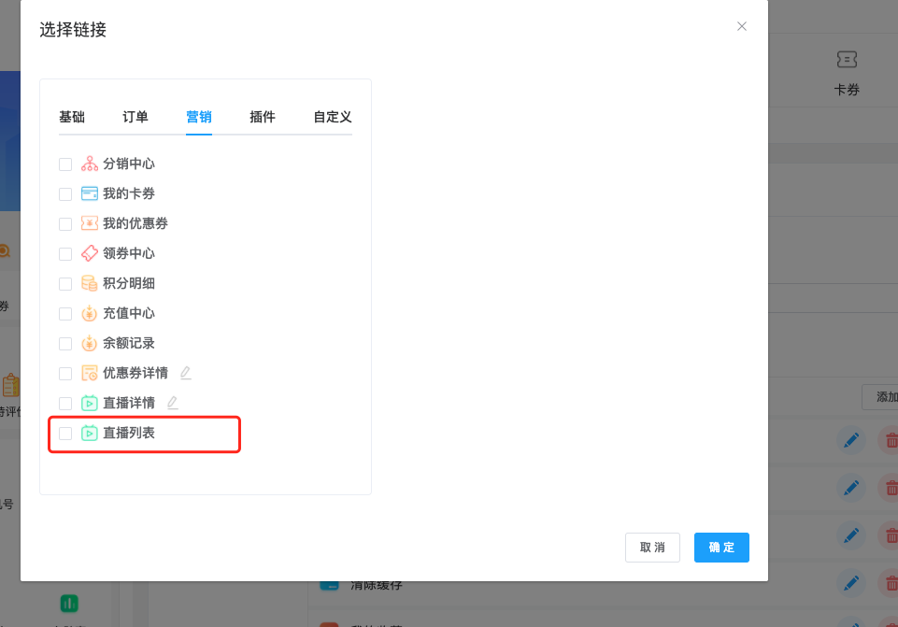Viewport: 898px width, 627px height.
Task: Click the 充值中心 label
Action: point(129,313)
